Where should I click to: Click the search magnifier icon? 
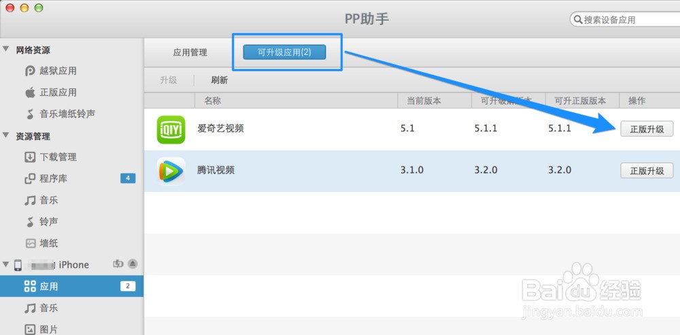pyautogui.click(x=577, y=20)
